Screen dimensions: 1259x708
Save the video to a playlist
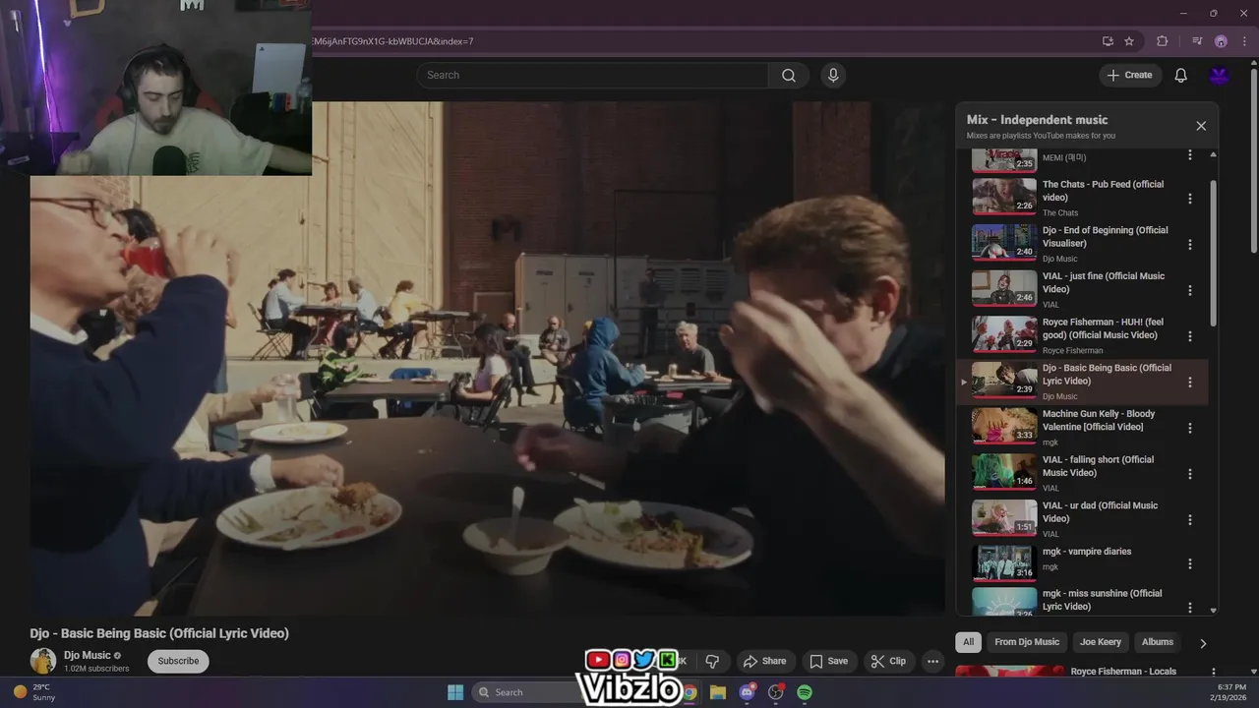point(828,661)
